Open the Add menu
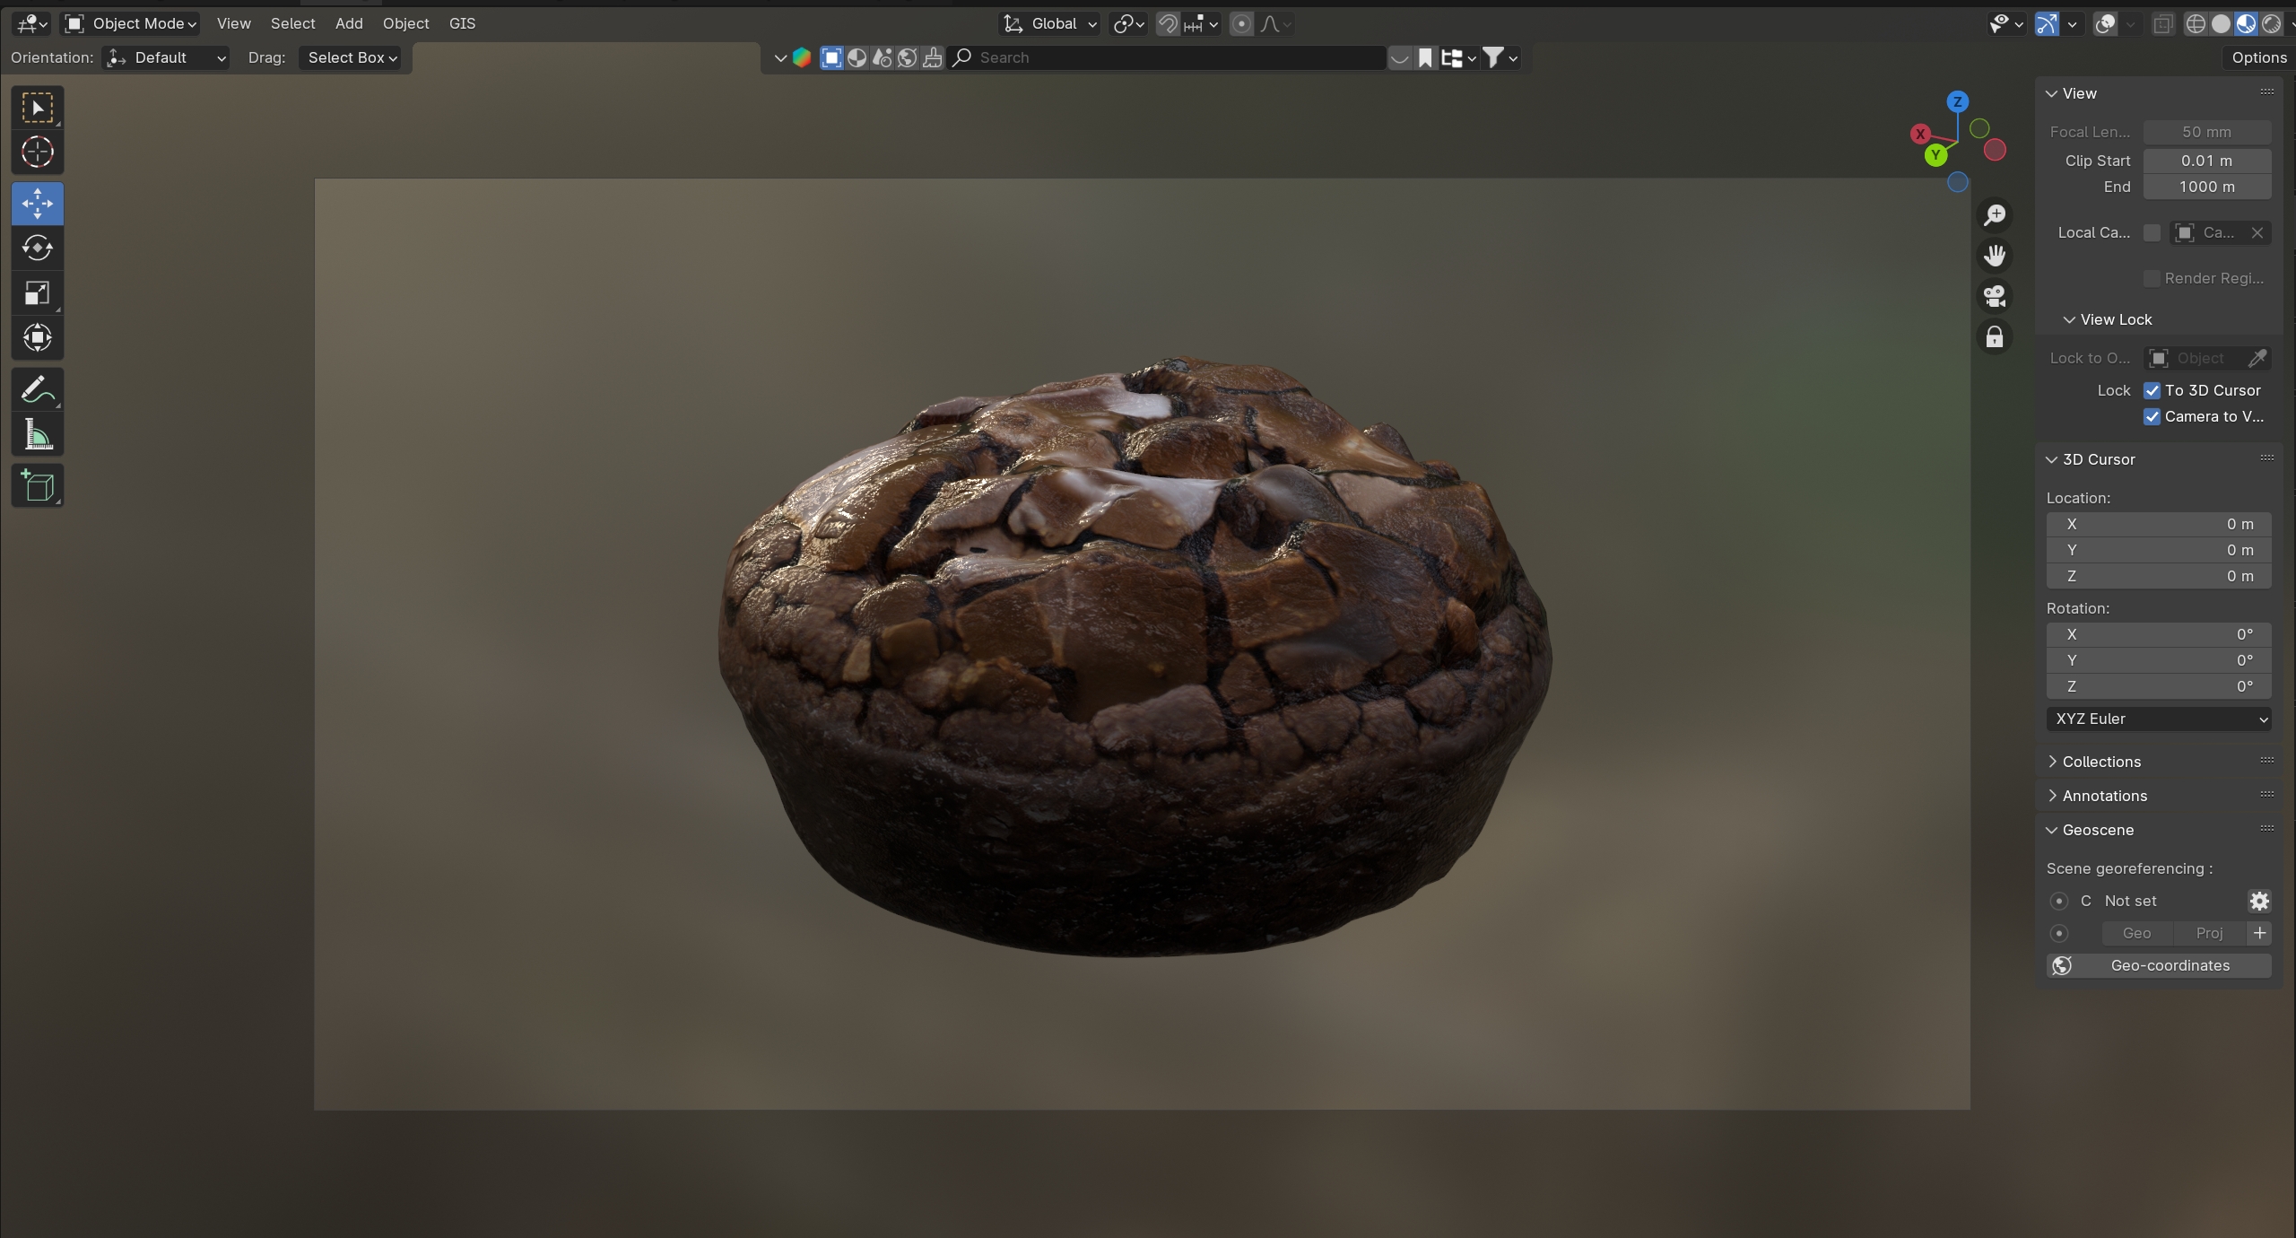Screen dimensions: 2296x1238 (349, 23)
